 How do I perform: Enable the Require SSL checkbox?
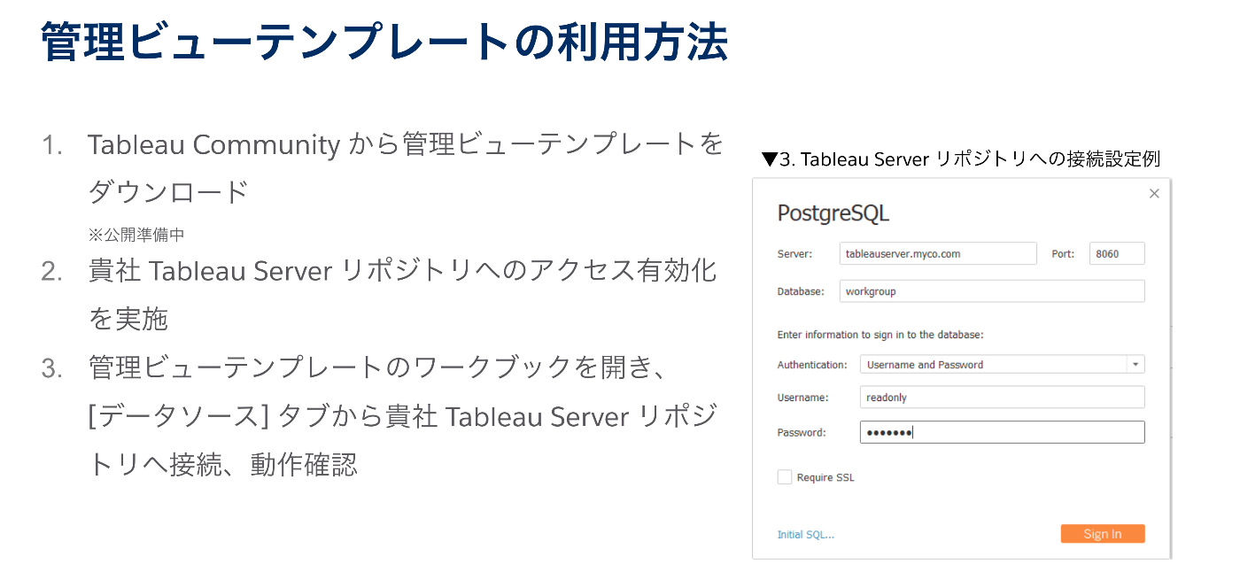tap(785, 477)
